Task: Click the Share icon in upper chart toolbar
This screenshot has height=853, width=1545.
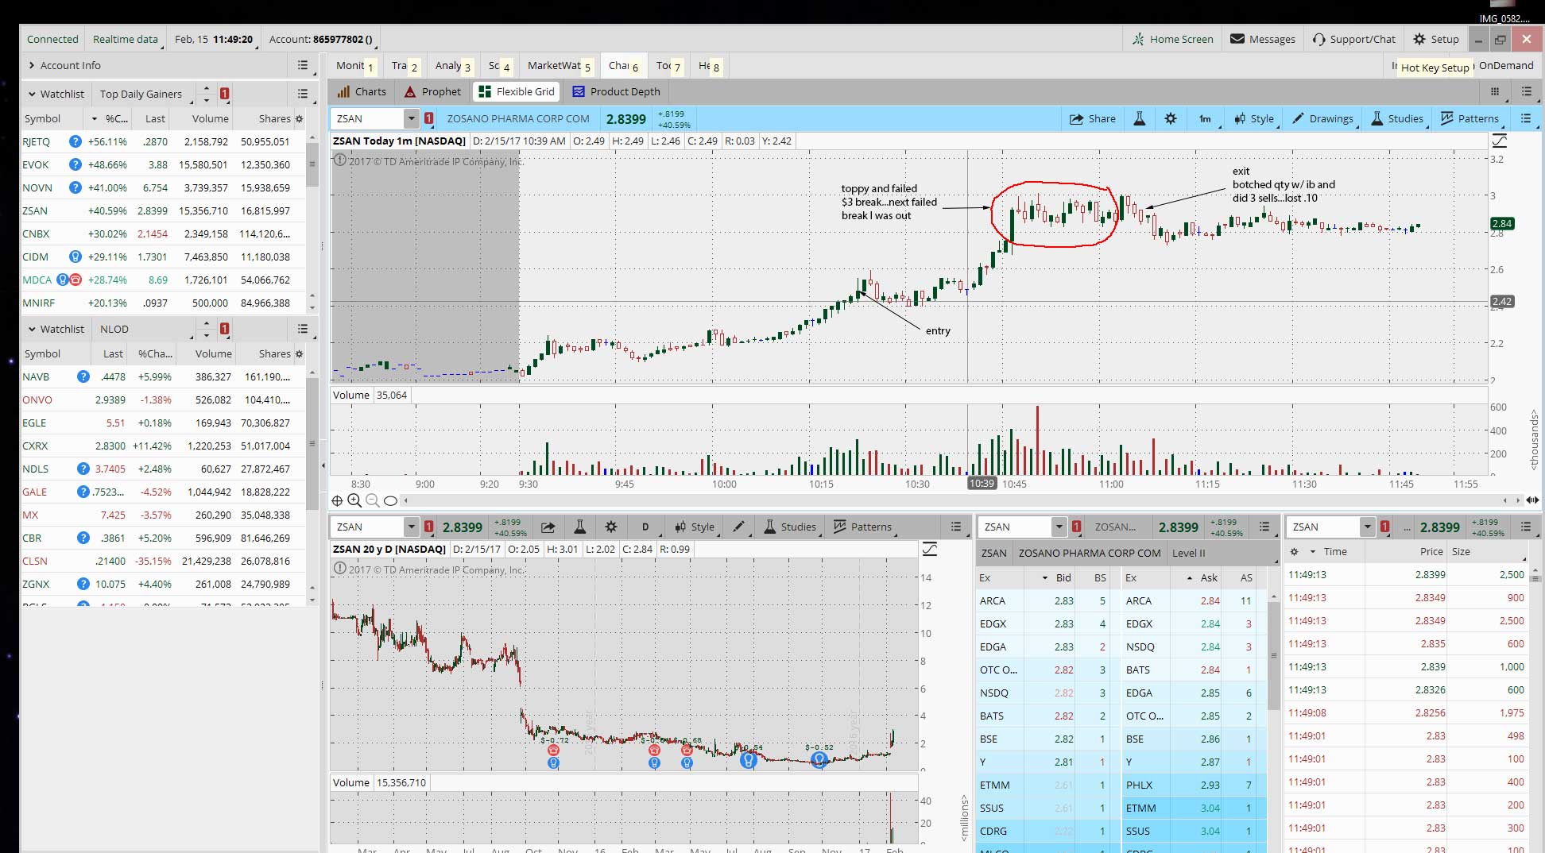Action: [1092, 119]
